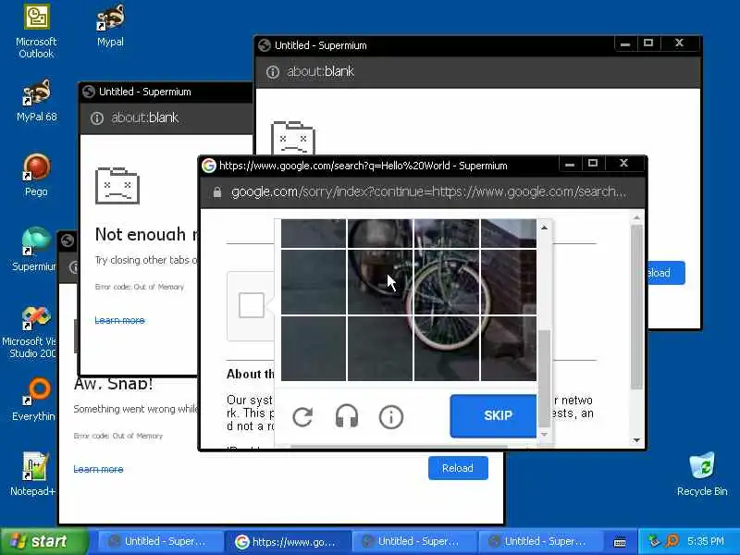The height and width of the screenshot is (555, 740).
Task: Open Supermium desktop shortcut
Action: coord(34,250)
